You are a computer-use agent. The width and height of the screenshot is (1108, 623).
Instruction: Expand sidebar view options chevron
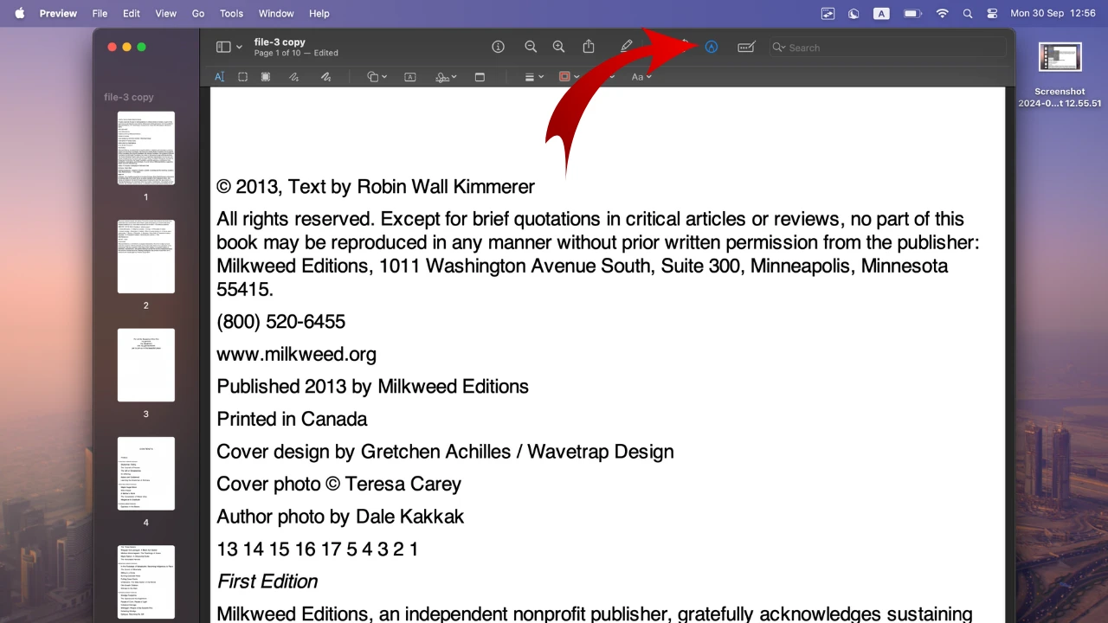(240, 47)
